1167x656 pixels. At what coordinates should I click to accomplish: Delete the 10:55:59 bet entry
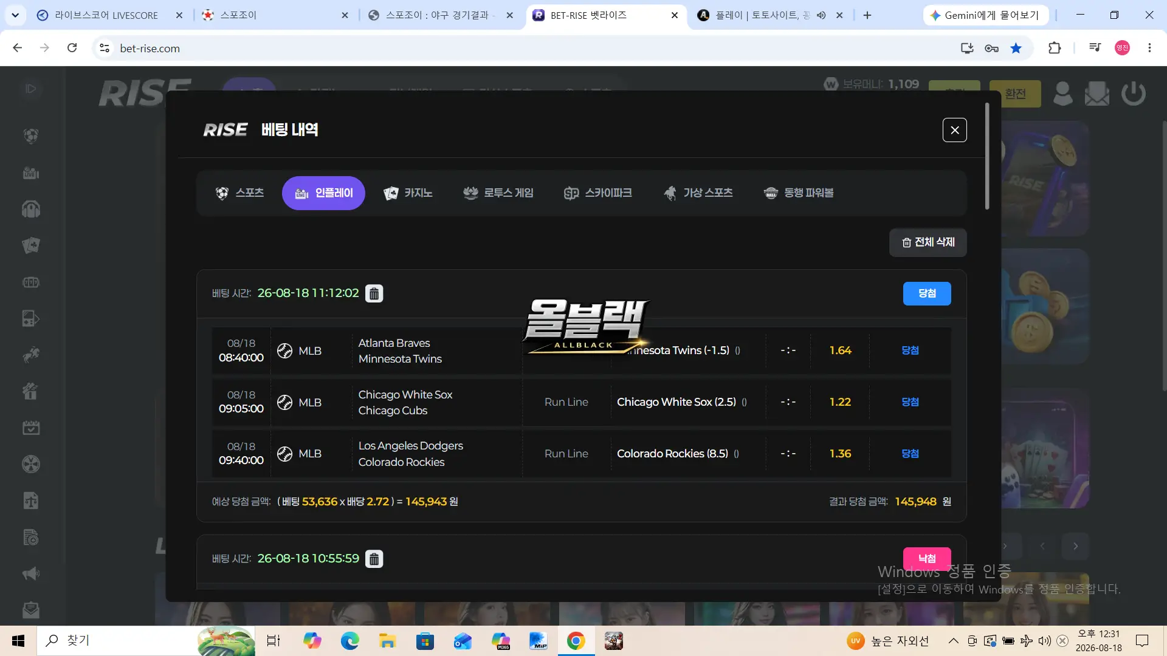(374, 559)
